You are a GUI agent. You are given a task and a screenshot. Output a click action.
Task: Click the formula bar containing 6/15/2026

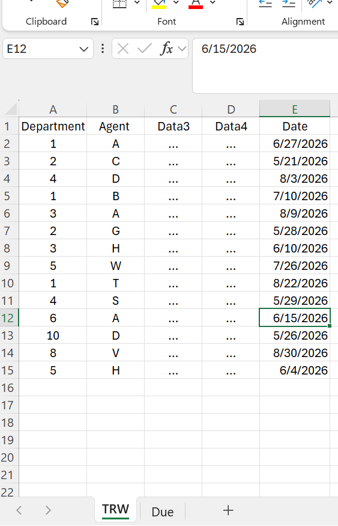click(265, 66)
